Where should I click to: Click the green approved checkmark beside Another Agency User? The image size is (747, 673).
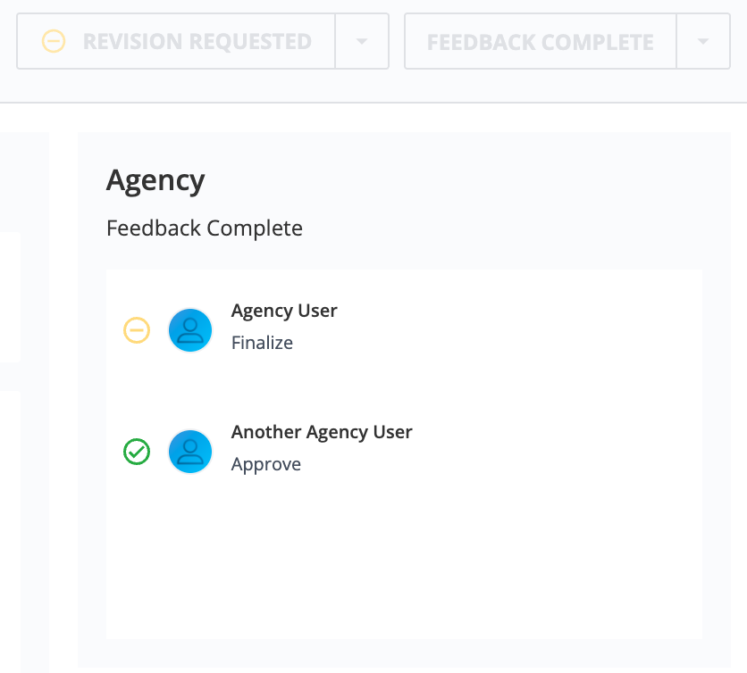click(x=137, y=452)
